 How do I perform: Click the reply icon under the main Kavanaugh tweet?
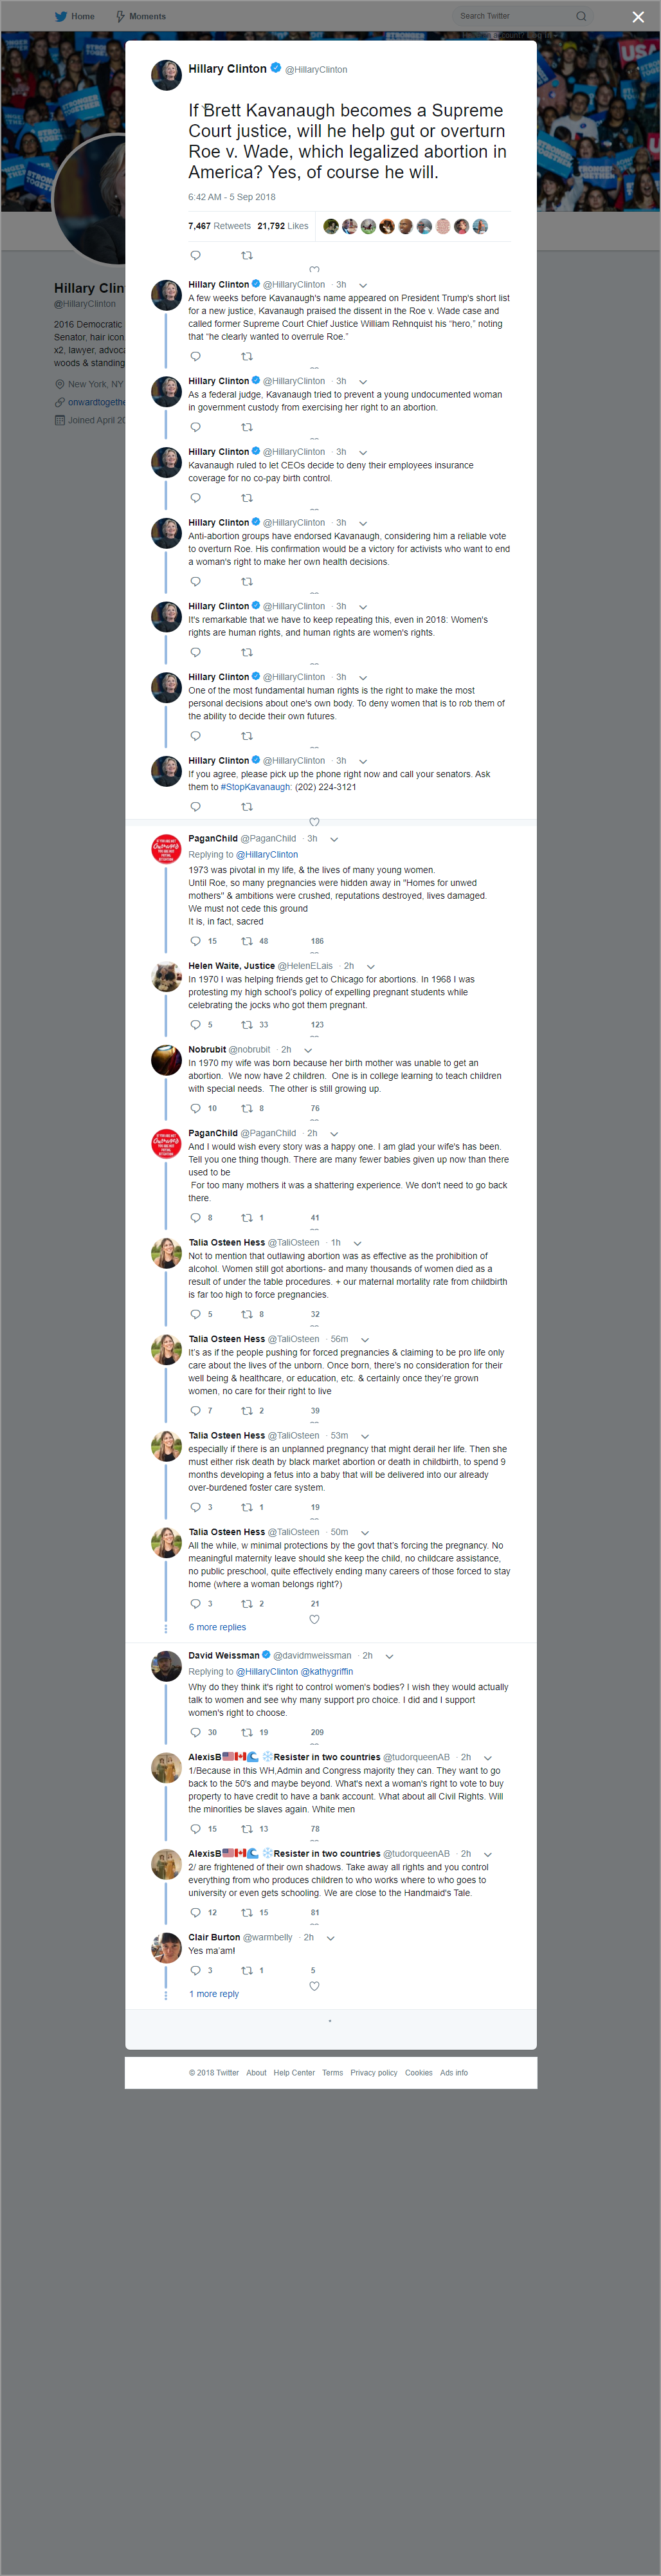click(196, 255)
